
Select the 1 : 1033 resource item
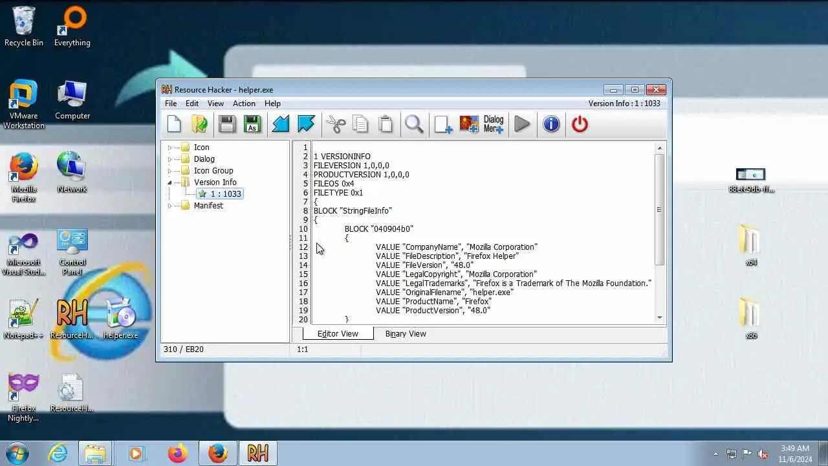(x=220, y=194)
